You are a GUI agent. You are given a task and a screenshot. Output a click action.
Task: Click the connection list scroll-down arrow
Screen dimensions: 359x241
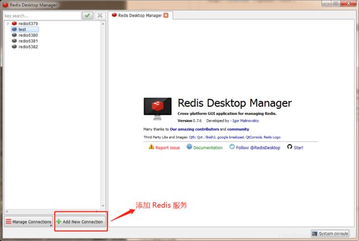tap(103, 206)
